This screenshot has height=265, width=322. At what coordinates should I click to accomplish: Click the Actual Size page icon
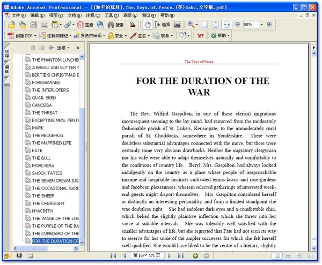[204, 25]
